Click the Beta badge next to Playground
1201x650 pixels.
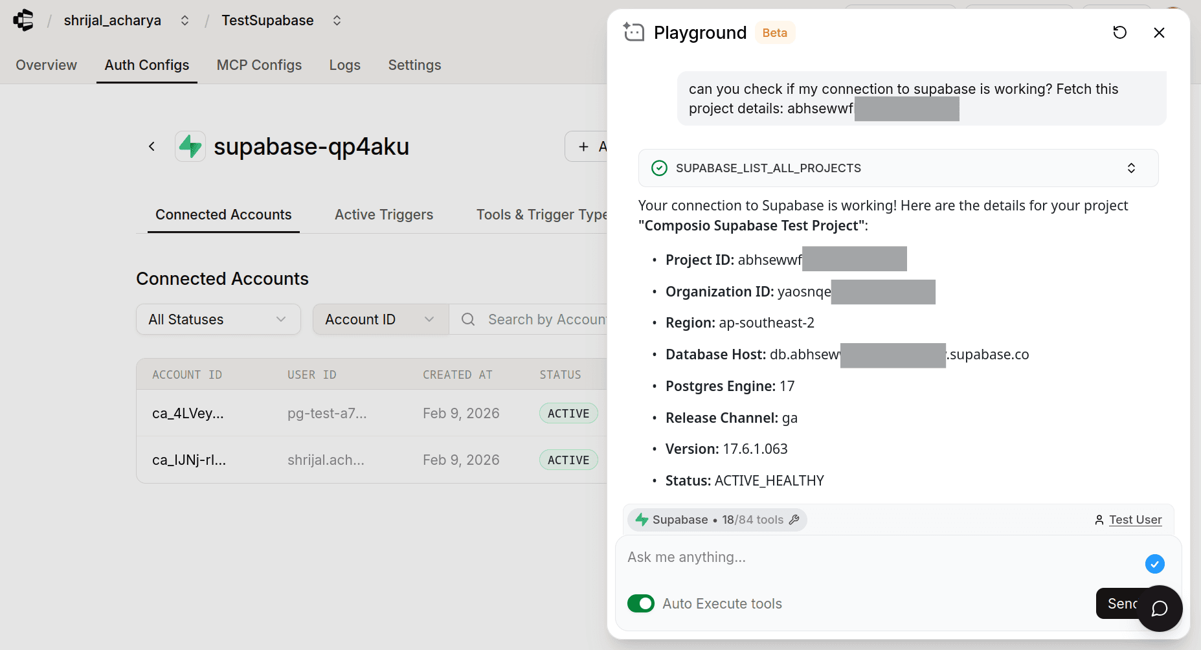tap(774, 32)
